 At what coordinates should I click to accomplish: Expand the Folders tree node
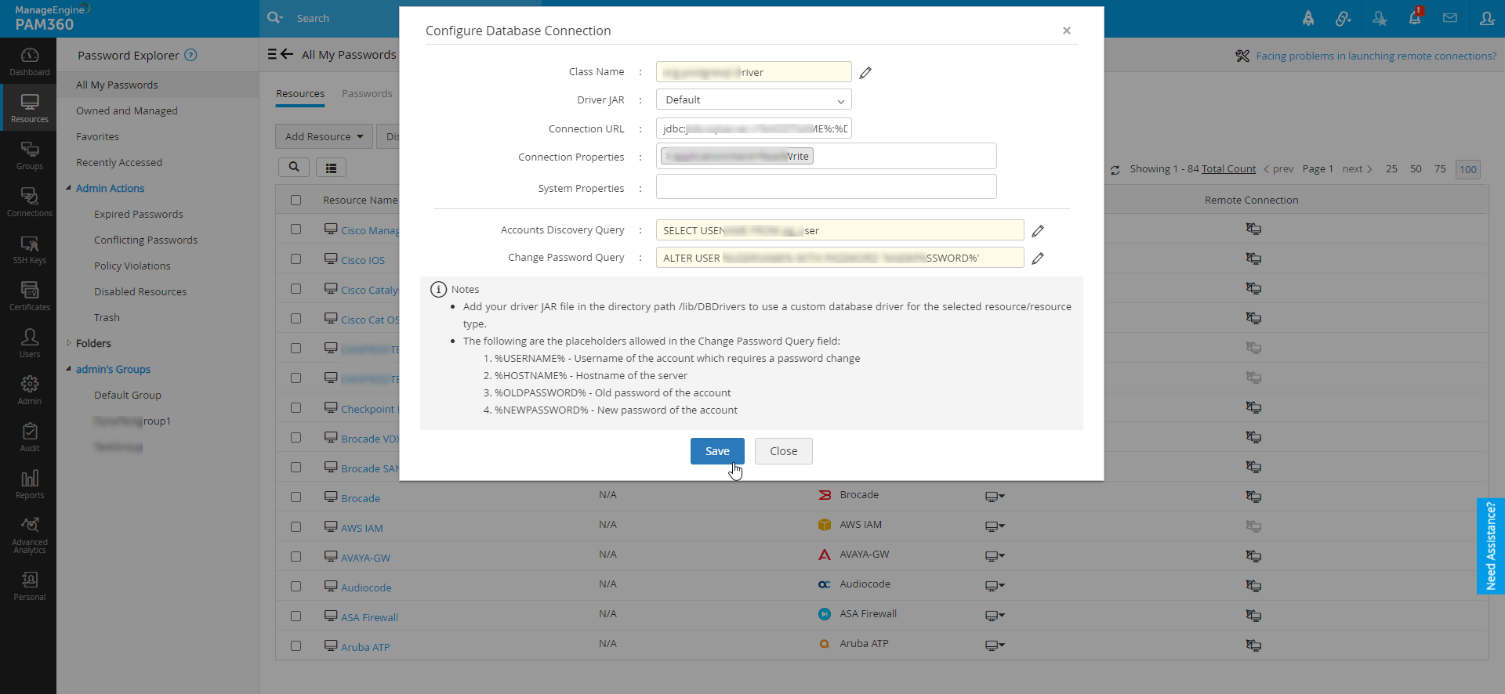click(x=69, y=343)
